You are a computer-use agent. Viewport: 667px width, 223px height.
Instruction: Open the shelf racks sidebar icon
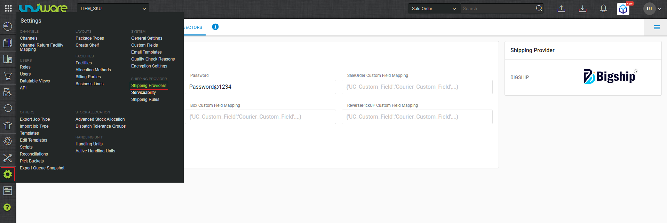click(8, 191)
